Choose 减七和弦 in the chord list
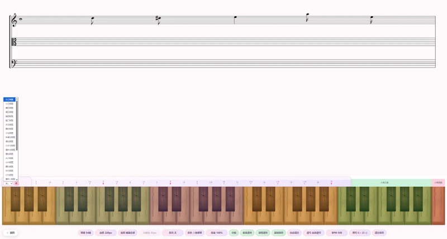Image resolution: width=447 pixels, height=239 pixels. point(9,141)
